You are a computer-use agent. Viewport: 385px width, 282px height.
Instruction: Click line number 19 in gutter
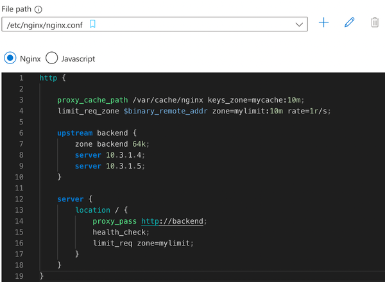pyautogui.click(x=19, y=276)
